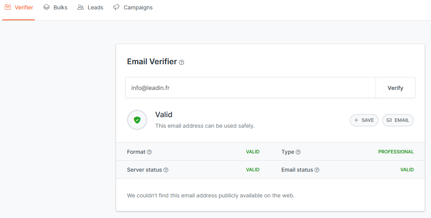The height and width of the screenshot is (218, 431).
Task: Click the Server status help icon
Action: (x=166, y=170)
